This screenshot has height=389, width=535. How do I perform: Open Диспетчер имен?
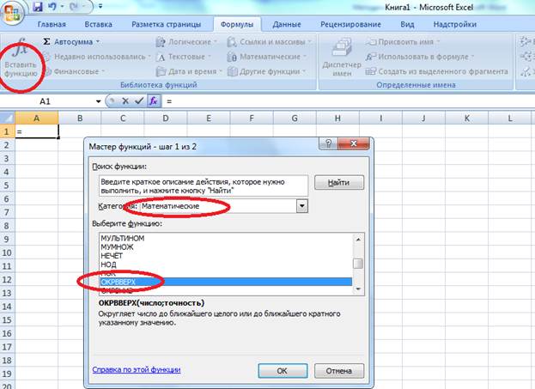(342, 57)
